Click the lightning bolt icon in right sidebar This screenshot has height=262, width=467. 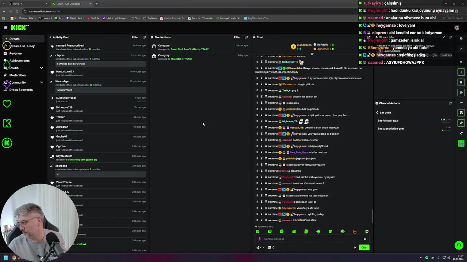(461, 72)
